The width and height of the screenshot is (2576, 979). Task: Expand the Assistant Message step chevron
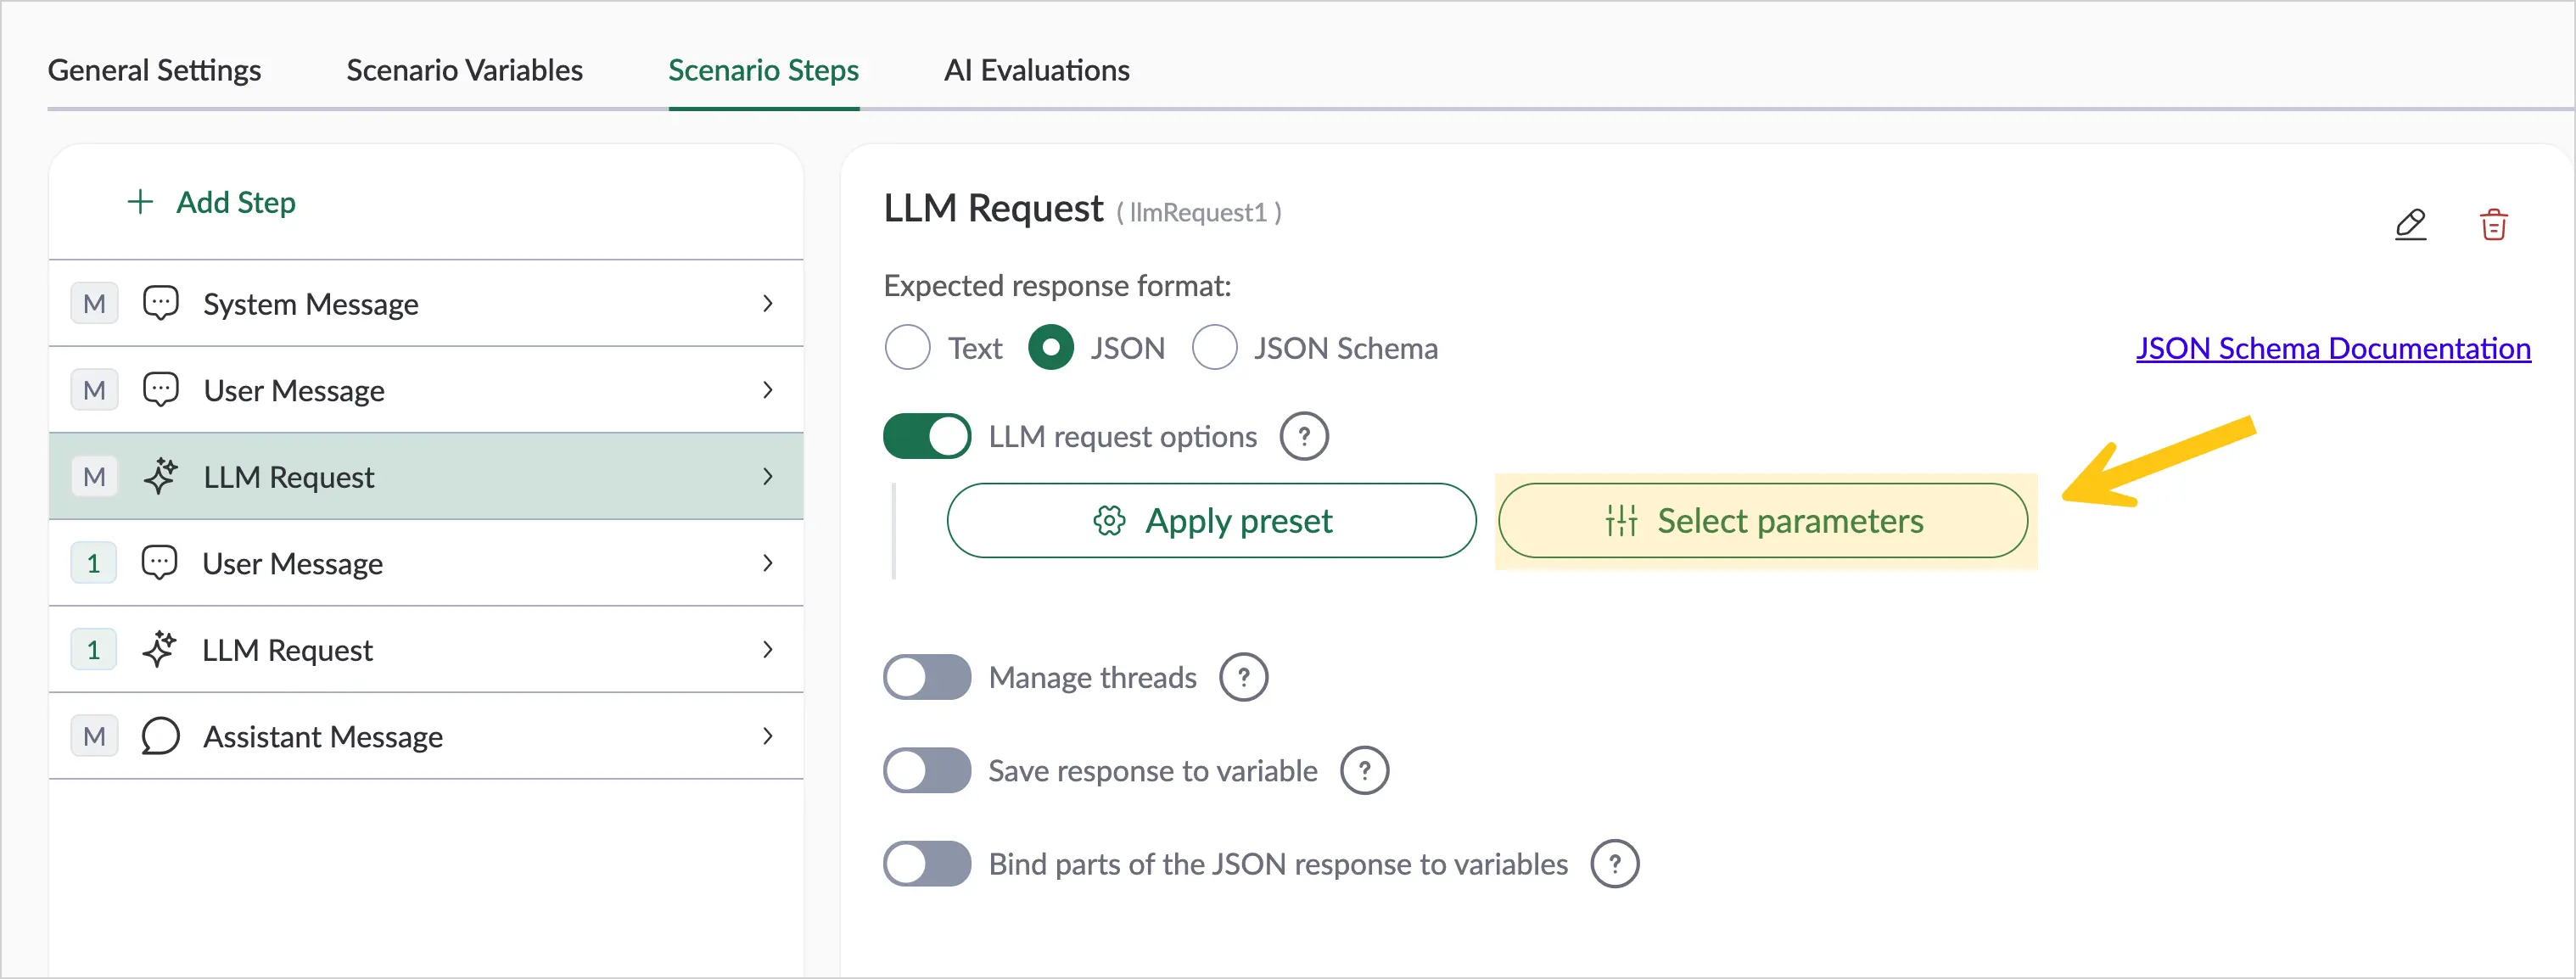pos(768,736)
